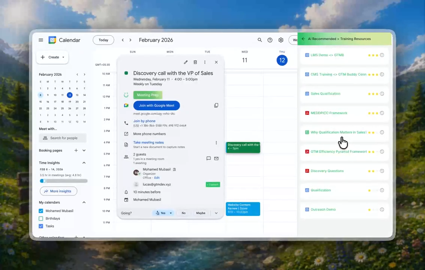
Task: Uncheck Mohamed Mubasil calendar checkbox
Action: coord(41,211)
